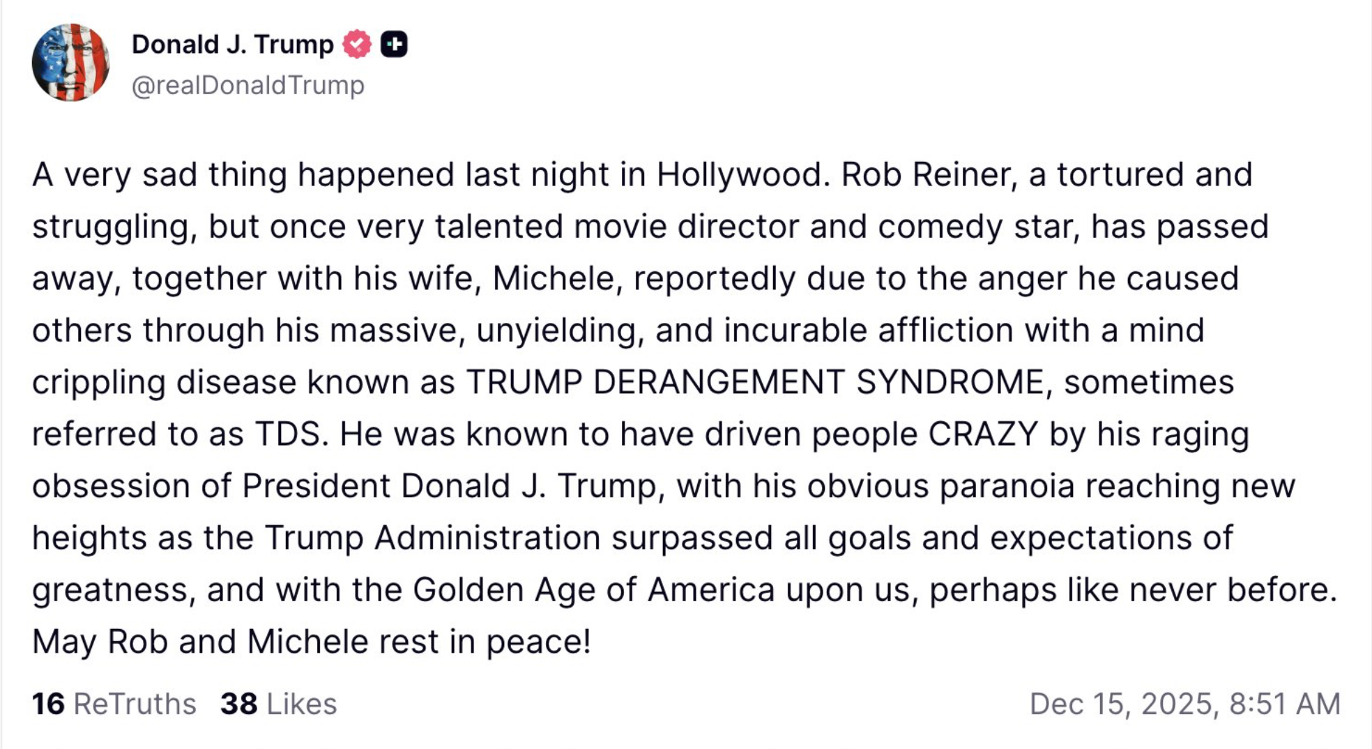The image size is (1372, 749).
Task: View the 38 Likes count
Action: pos(238,704)
